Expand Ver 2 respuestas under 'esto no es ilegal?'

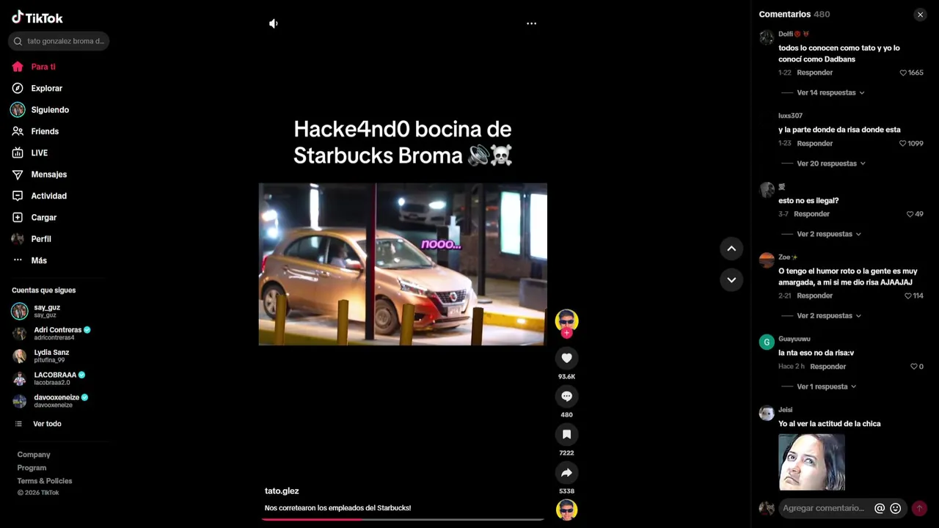[x=829, y=234]
